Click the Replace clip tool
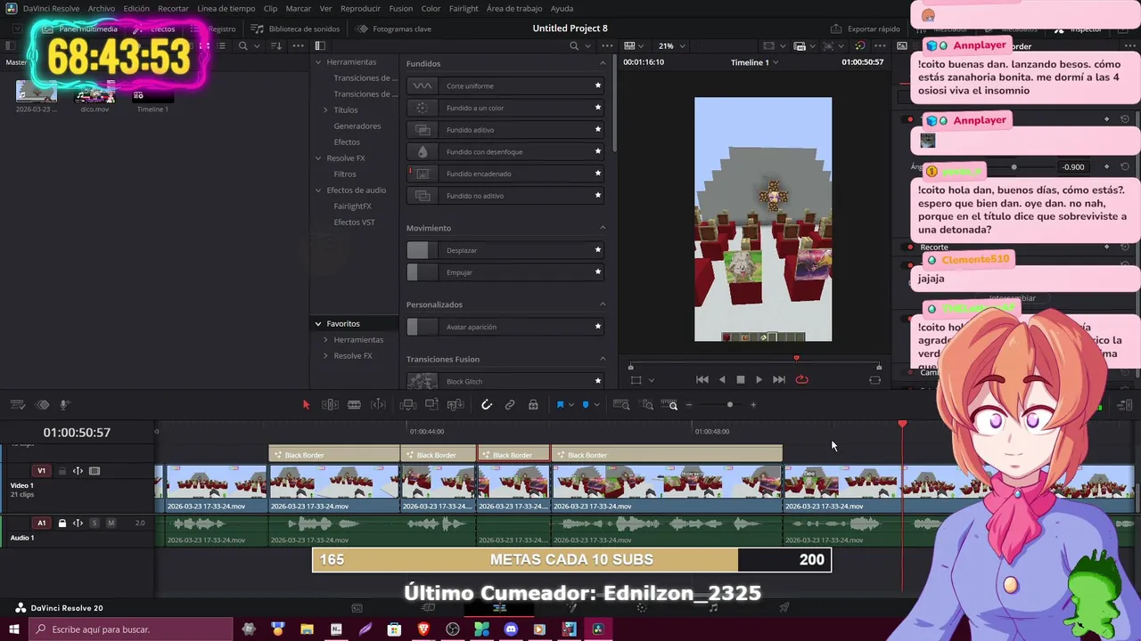1141x641 pixels. (456, 405)
